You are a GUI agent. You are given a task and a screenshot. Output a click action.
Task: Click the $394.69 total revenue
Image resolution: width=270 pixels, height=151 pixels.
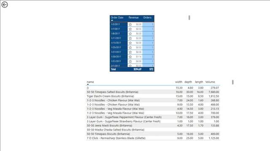pos(138,69)
